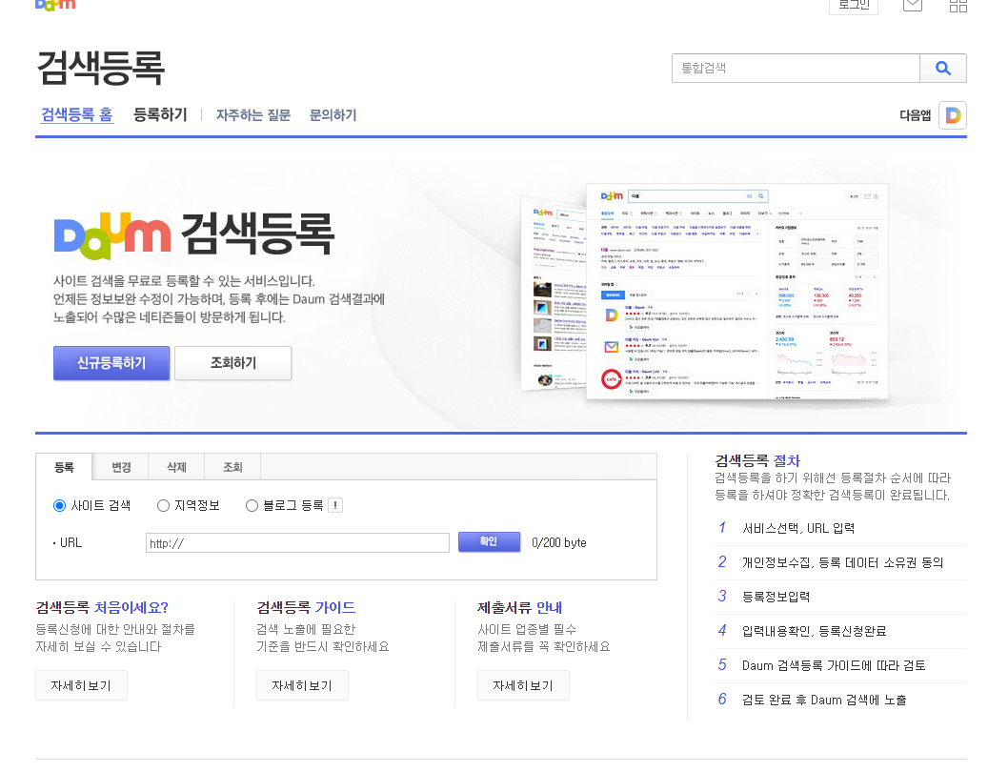Click the 검색등록 가이드 heading
The width and height of the screenshot is (988, 772).
click(306, 607)
